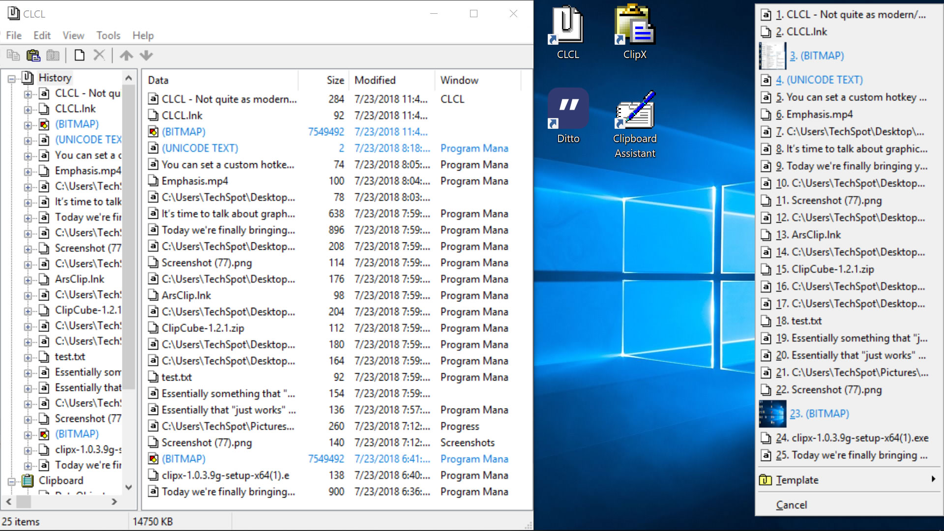This screenshot has width=944, height=531.
Task: Open the ClipX desktop shortcut
Action: click(x=635, y=33)
